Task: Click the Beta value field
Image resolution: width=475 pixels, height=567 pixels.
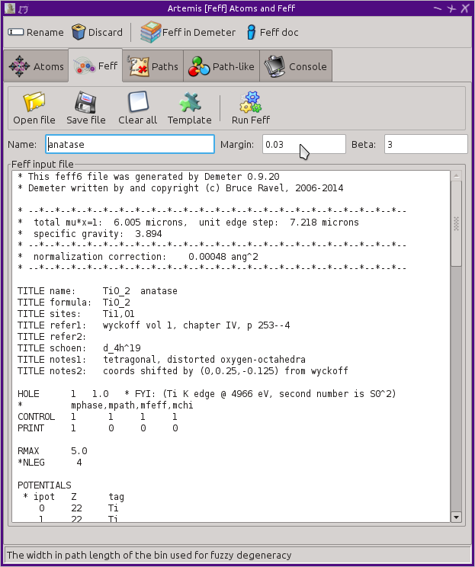Action: point(425,144)
